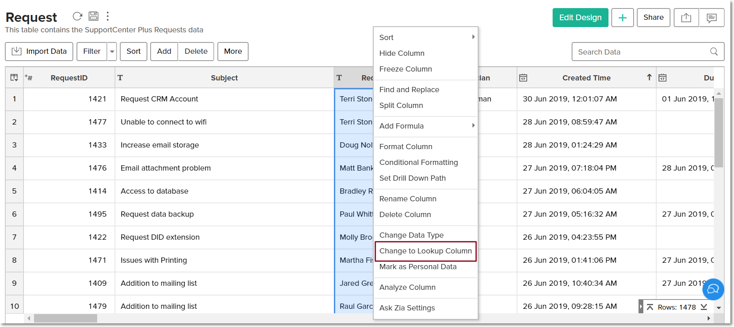
Task: Open the chat support bubble icon
Action: tap(713, 289)
